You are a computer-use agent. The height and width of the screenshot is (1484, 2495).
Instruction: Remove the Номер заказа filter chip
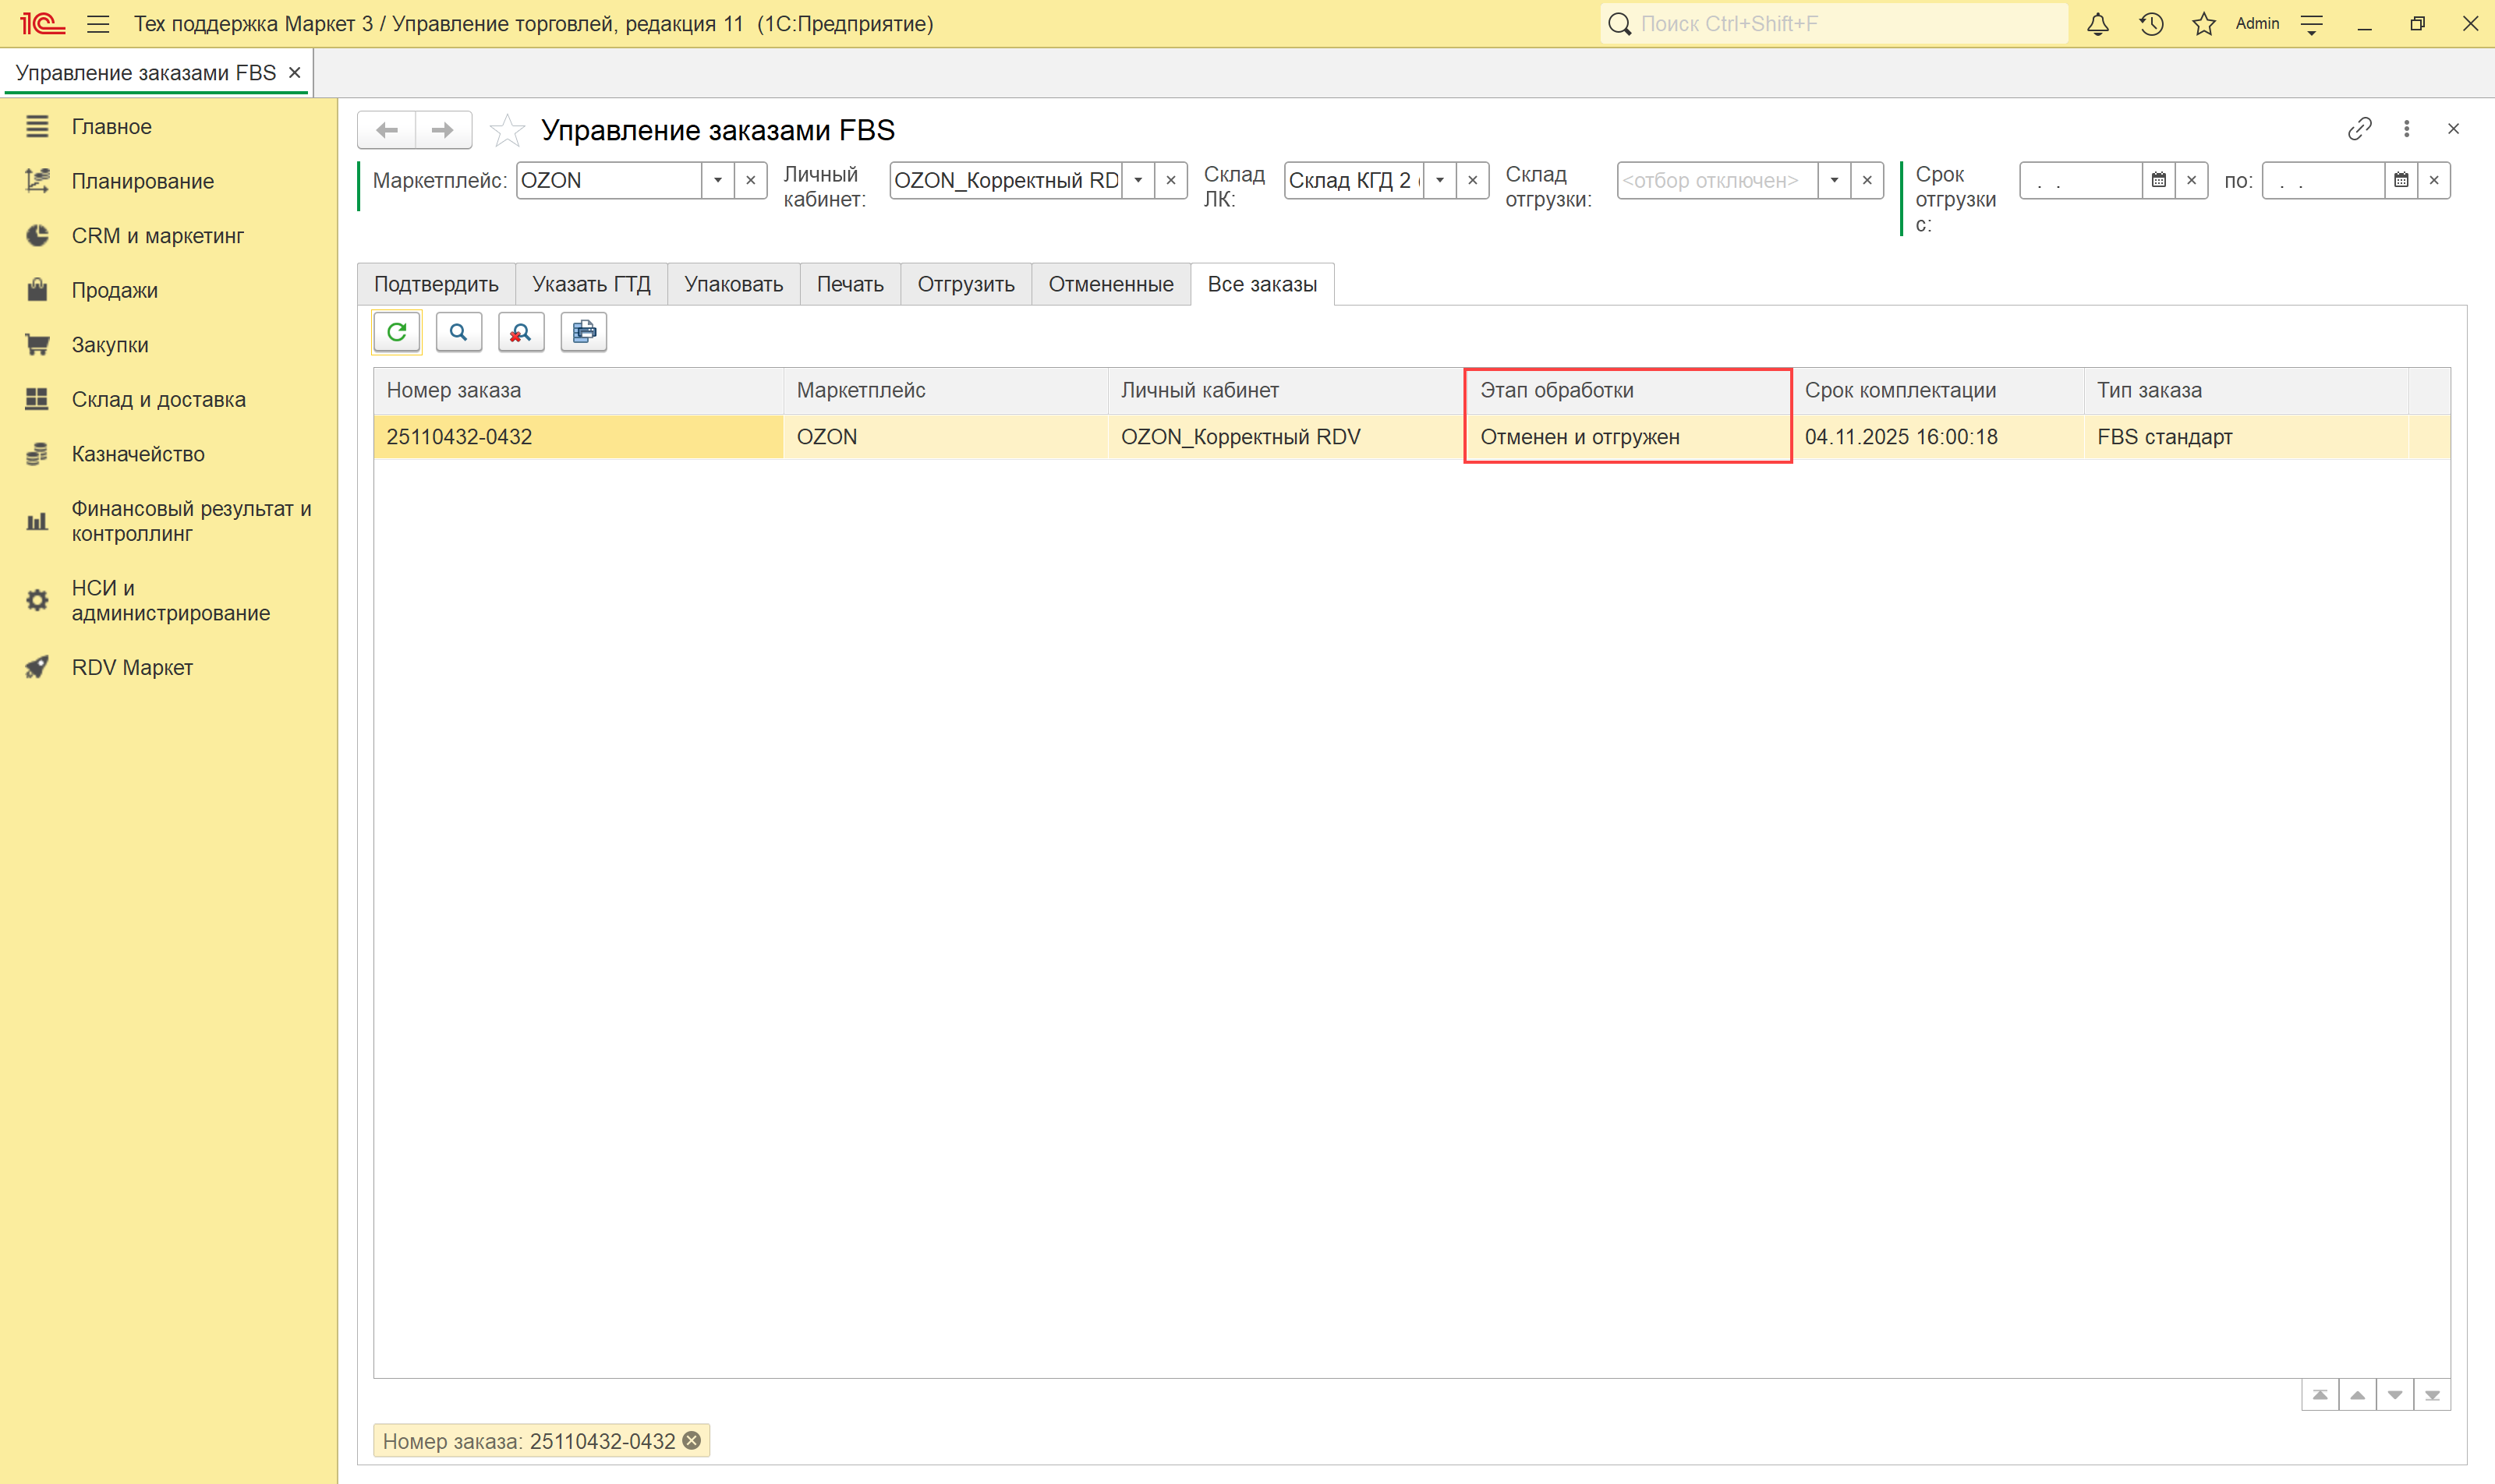coord(692,1441)
